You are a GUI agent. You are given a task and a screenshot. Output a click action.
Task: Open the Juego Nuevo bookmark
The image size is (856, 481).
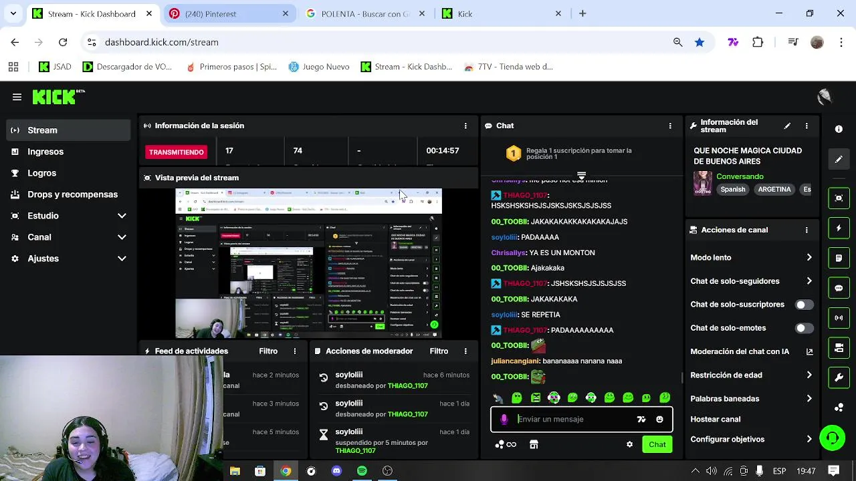pos(319,67)
